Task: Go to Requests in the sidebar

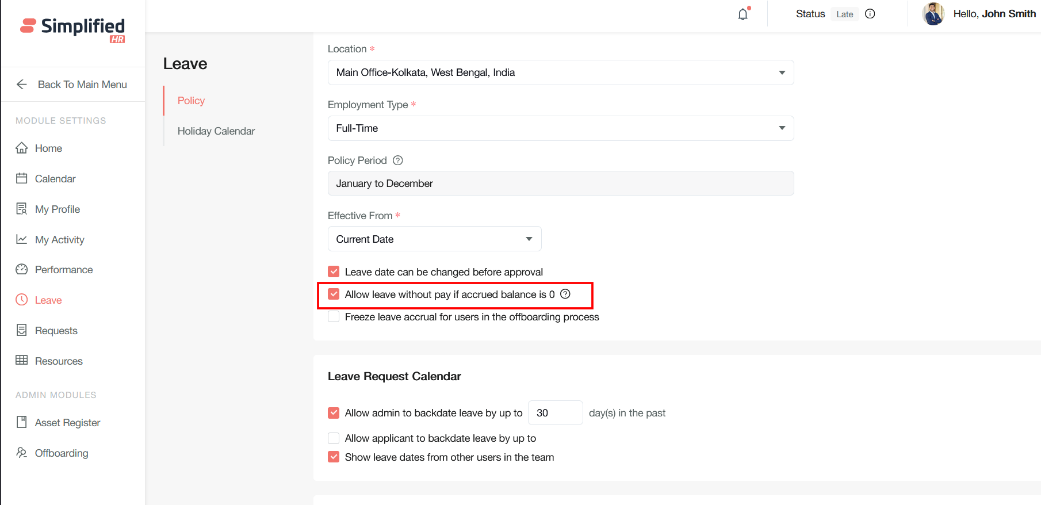Action: [x=56, y=331]
